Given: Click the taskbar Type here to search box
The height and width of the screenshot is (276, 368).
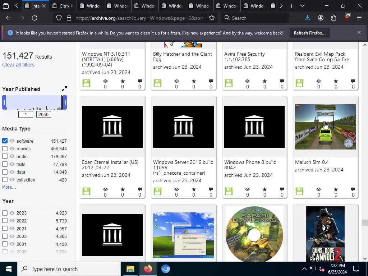Looking at the screenshot, I should tap(69, 269).
